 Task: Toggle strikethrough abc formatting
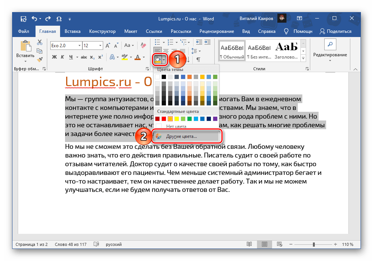(x=84, y=57)
